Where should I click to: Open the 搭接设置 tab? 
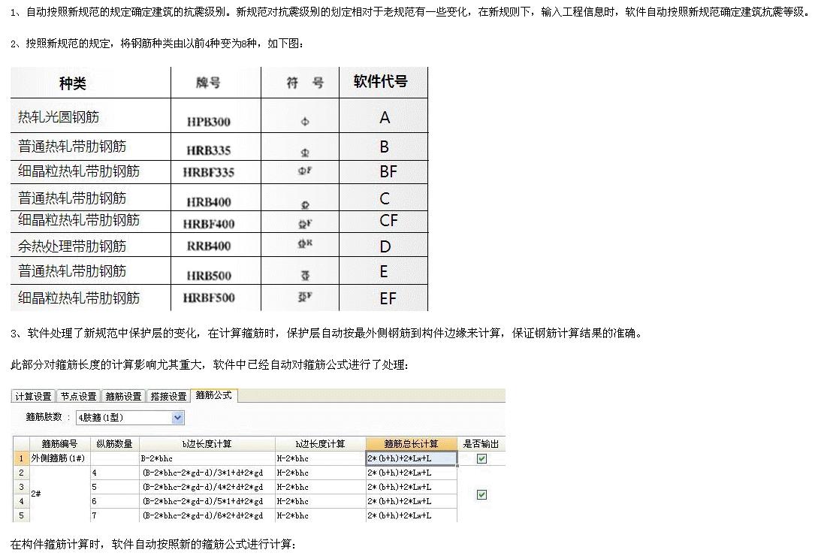(167, 397)
